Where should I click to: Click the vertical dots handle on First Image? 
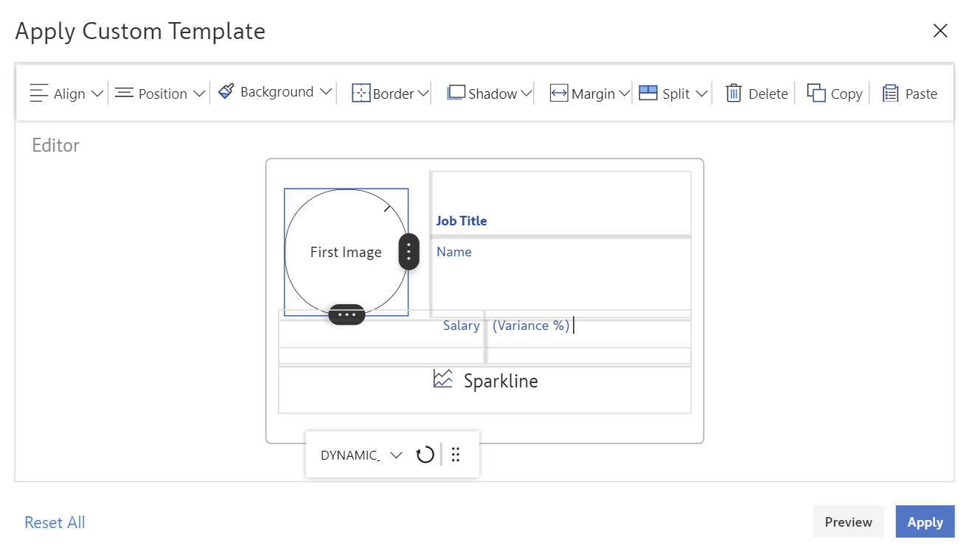click(x=409, y=252)
